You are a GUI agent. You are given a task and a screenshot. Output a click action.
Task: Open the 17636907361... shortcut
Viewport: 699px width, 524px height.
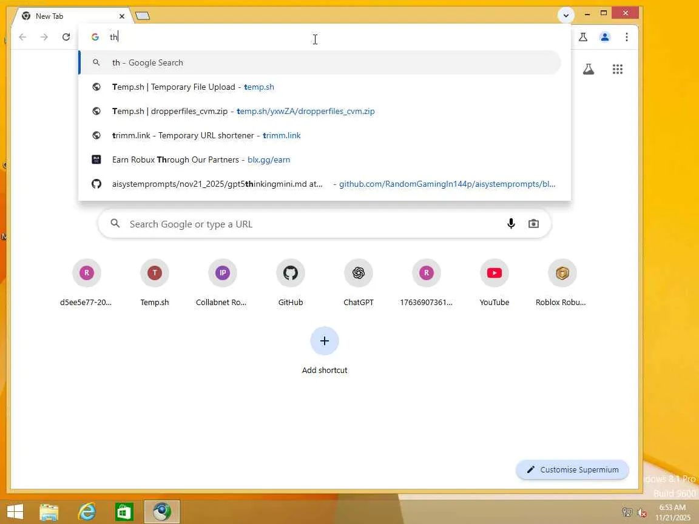pyautogui.click(x=426, y=282)
